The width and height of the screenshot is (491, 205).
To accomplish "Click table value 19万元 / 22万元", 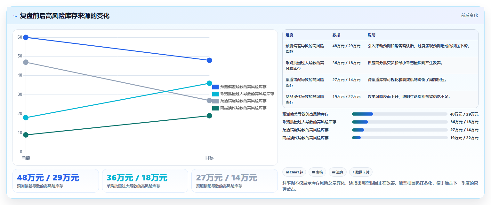I will pyautogui.click(x=346, y=97).
